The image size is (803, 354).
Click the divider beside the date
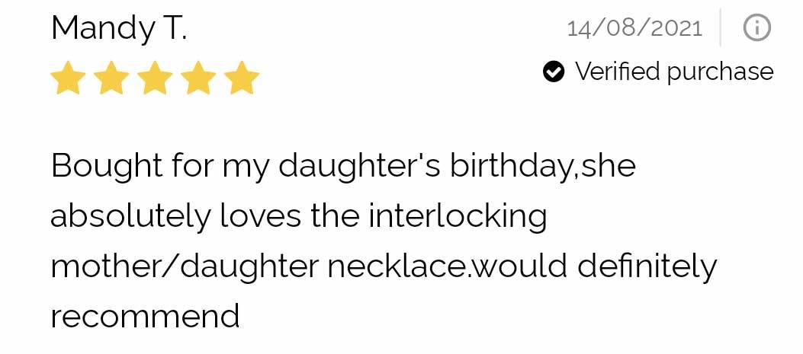tap(721, 27)
